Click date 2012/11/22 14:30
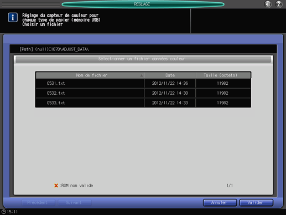The height and width of the screenshot is (215, 286). pos(170,93)
